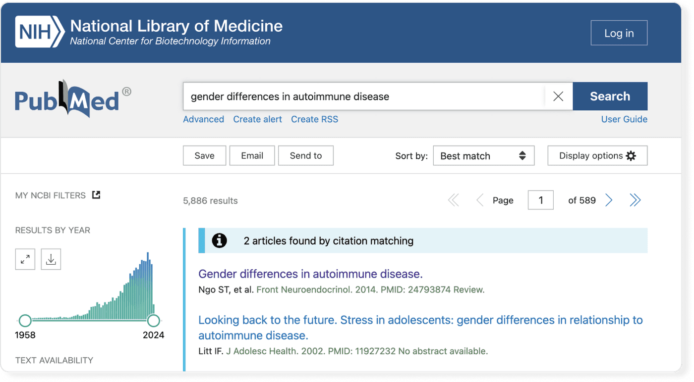Open the Sort by Best match dropdown
This screenshot has height=382, width=694.
click(483, 155)
